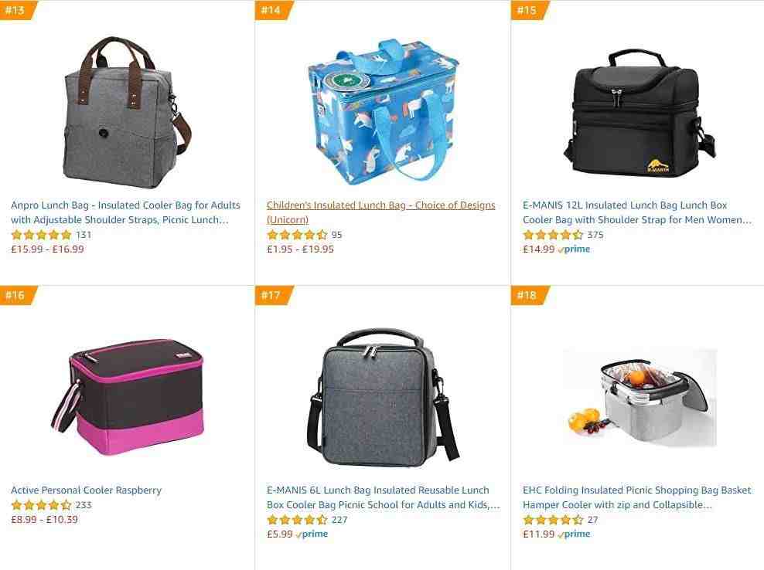Open Anpro Lunch Bag product title link
The height and width of the screenshot is (570, 764).
pos(126,212)
